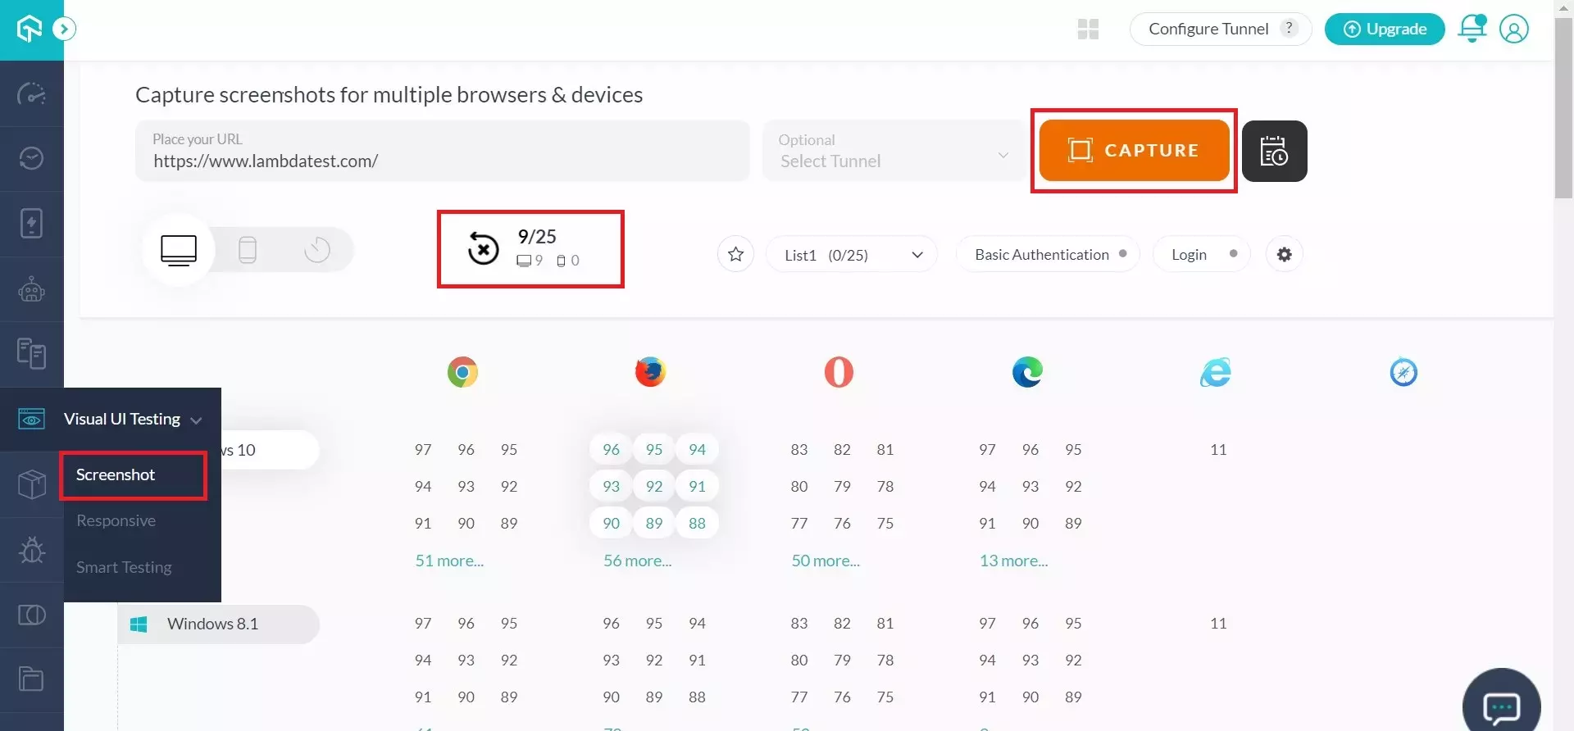Select the Responsive menu item
Viewport: 1574px width, 731px height.
click(116, 521)
